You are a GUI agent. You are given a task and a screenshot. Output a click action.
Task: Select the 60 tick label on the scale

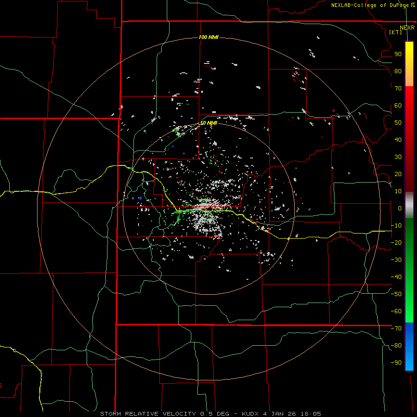(x=398, y=106)
